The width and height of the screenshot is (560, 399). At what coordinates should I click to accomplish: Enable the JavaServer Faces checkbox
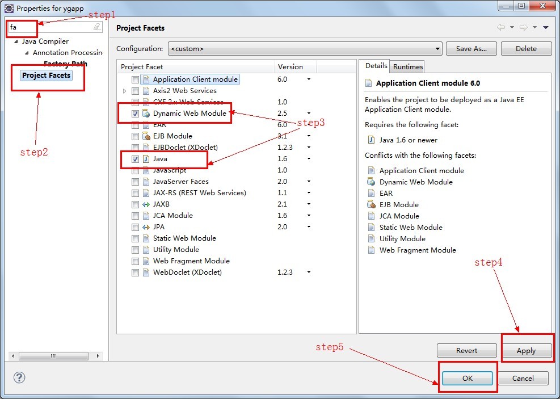tap(135, 182)
